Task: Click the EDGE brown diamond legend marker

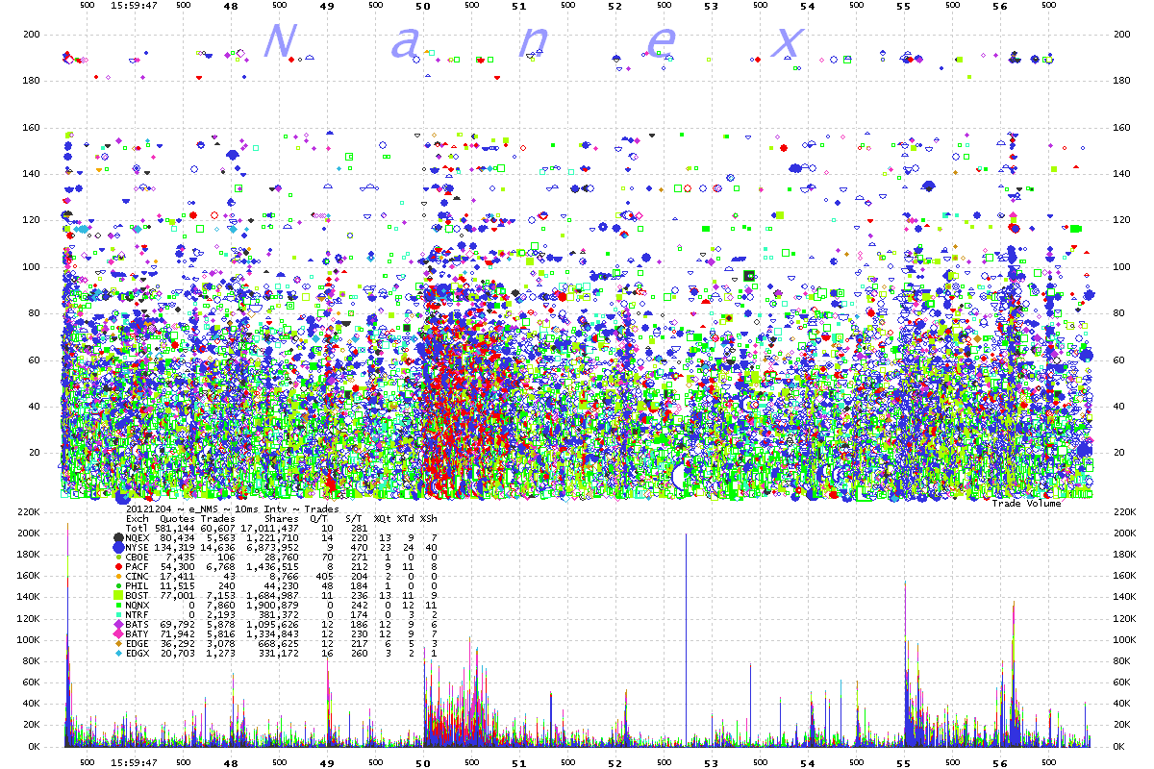Action: (x=118, y=643)
